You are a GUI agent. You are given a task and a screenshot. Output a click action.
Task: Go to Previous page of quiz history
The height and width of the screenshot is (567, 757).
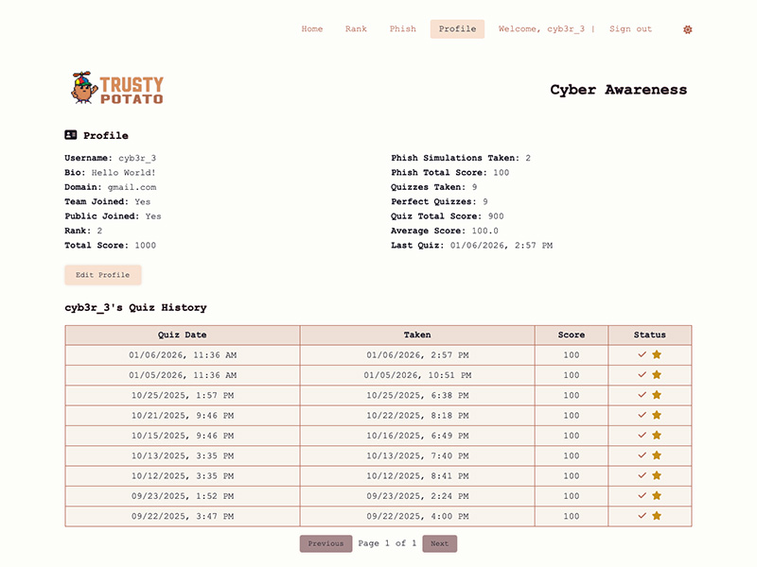point(326,544)
